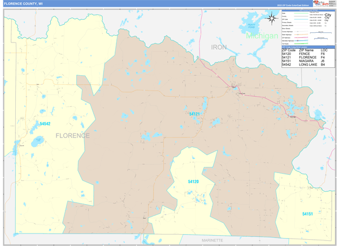Click the ZIP Code Index/Grid Locator header

click(308, 47)
